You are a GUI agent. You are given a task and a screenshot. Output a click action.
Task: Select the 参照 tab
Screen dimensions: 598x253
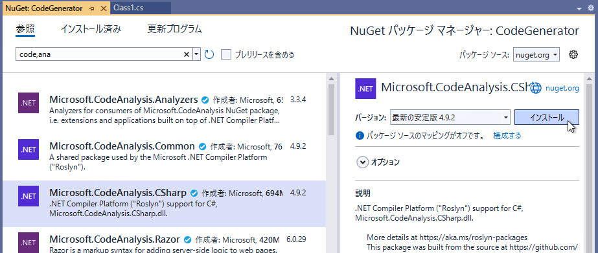coord(25,29)
